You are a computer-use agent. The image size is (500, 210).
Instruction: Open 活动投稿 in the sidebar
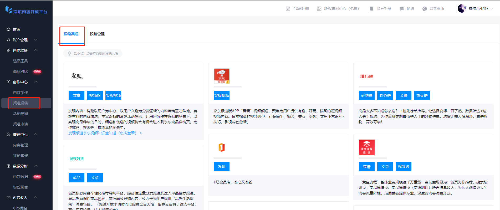21,114
